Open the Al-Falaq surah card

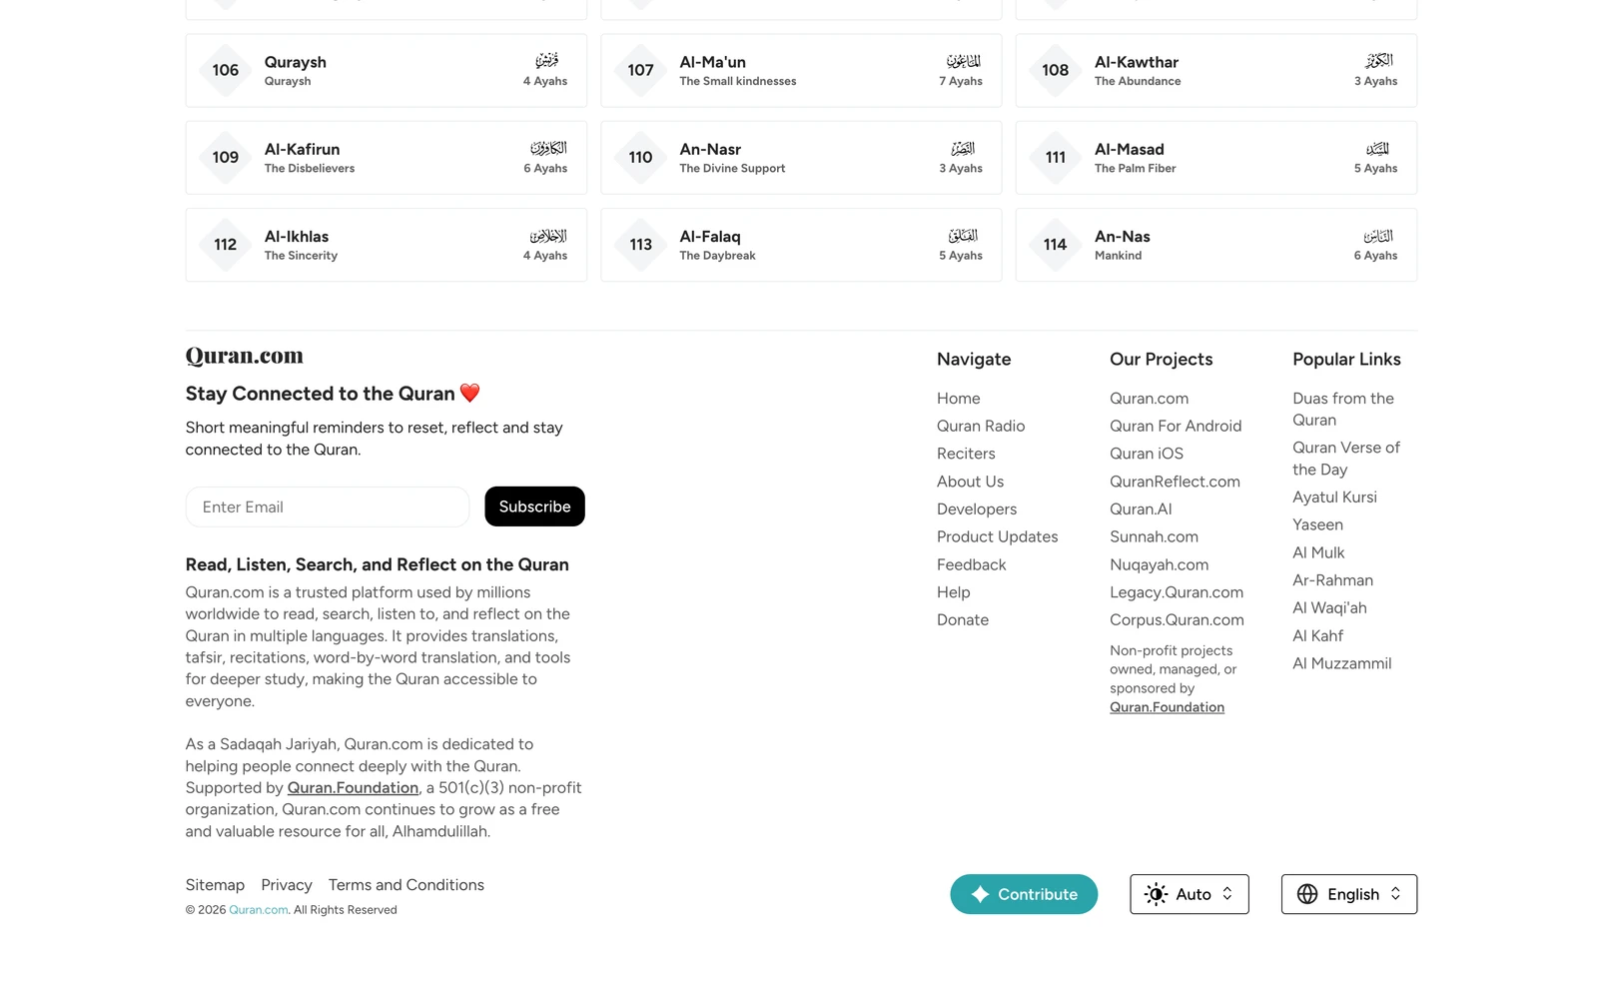point(801,245)
